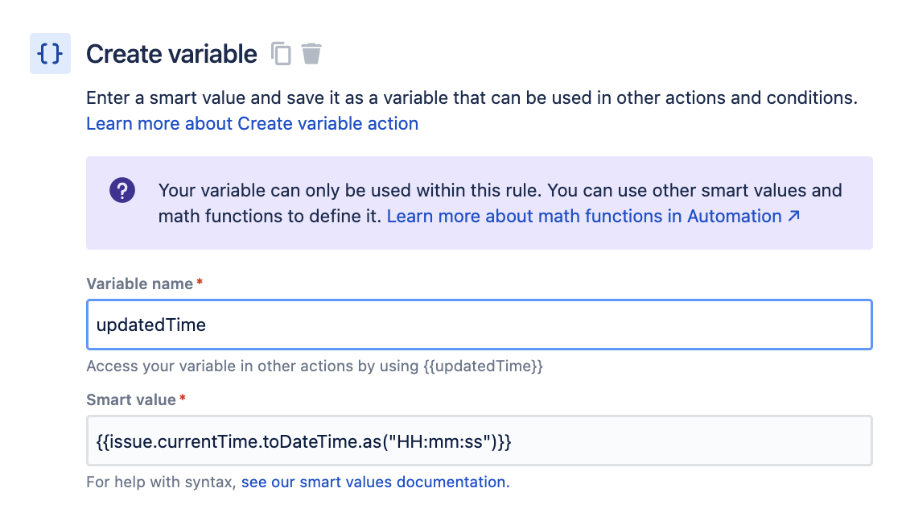Click the "Enter a smart value" description text
The height and width of the screenshot is (509, 906).
(x=472, y=97)
